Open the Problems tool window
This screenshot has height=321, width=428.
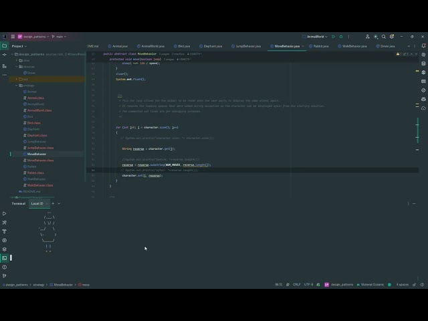coord(5,267)
